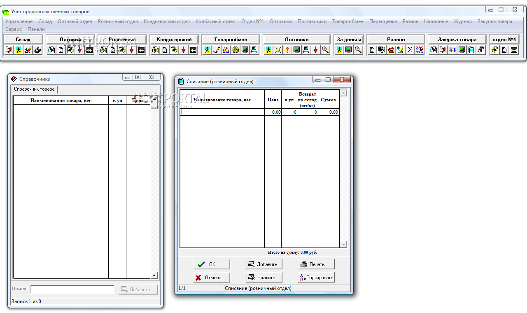Click the red down arrow under Оптовики
527x313 pixels.
[316, 50]
